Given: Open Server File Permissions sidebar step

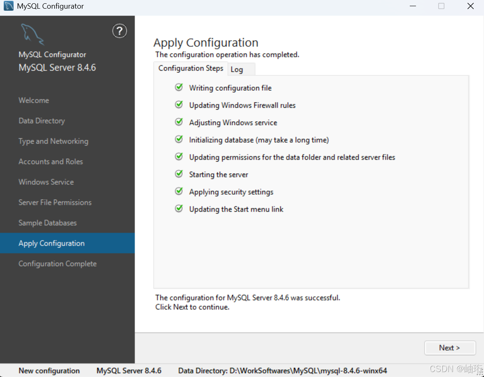Looking at the screenshot, I should (x=55, y=202).
